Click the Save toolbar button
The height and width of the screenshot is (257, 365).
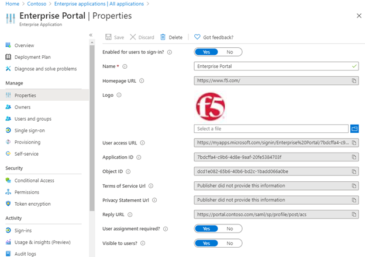click(x=115, y=37)
